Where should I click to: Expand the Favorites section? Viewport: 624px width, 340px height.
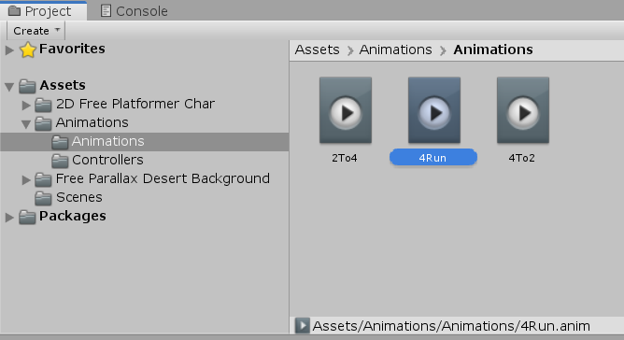click(x=9, y=50)
